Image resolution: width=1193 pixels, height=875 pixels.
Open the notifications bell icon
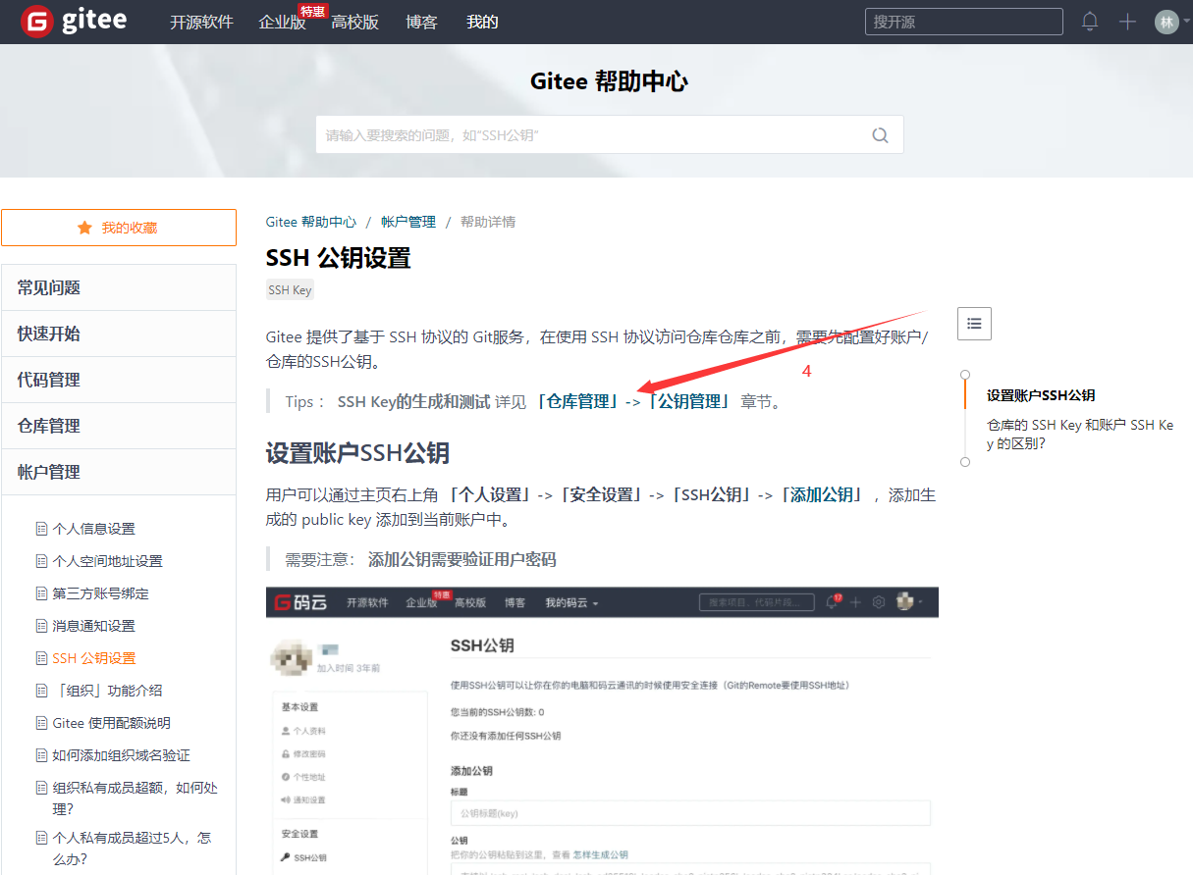(1090, 22)
